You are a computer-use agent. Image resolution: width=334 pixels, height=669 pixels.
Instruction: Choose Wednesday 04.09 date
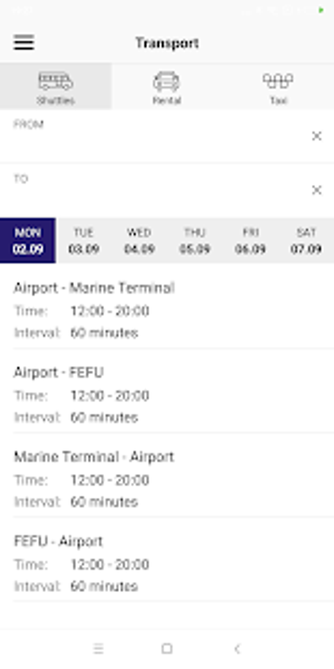139,240
